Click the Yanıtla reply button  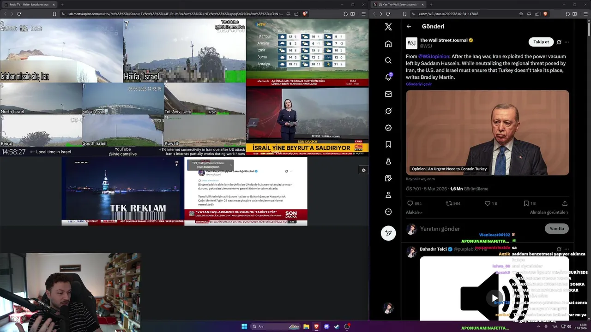point(557,229)
